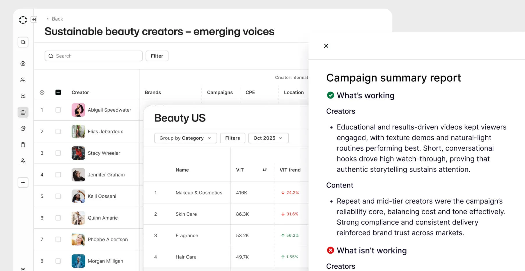Check the box for Abigail Speedwater
Viewport: 525px width, 271px height.
tap(58, 110)
